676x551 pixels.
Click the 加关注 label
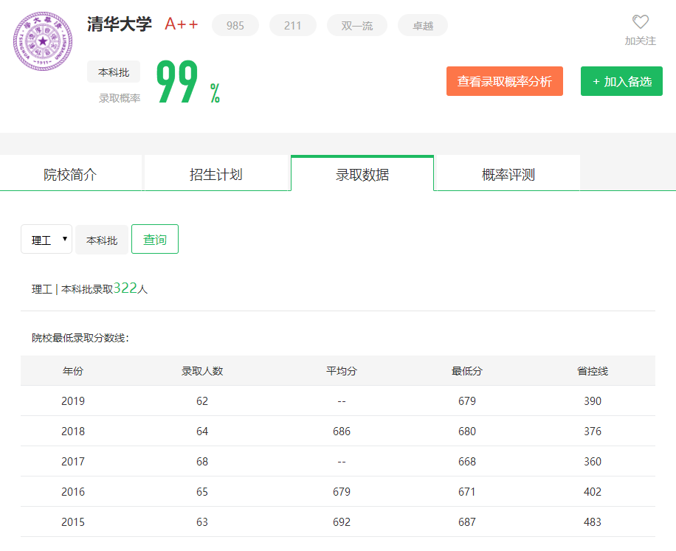[641, 41]
